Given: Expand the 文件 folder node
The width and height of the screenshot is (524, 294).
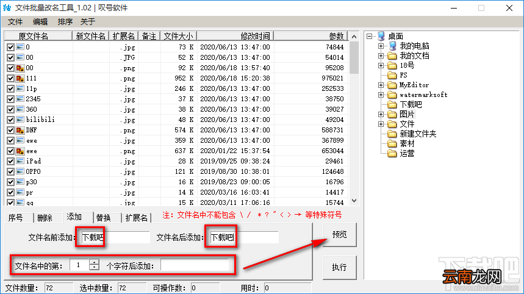Looking at the screenshot, I should [x=381, y=124].
